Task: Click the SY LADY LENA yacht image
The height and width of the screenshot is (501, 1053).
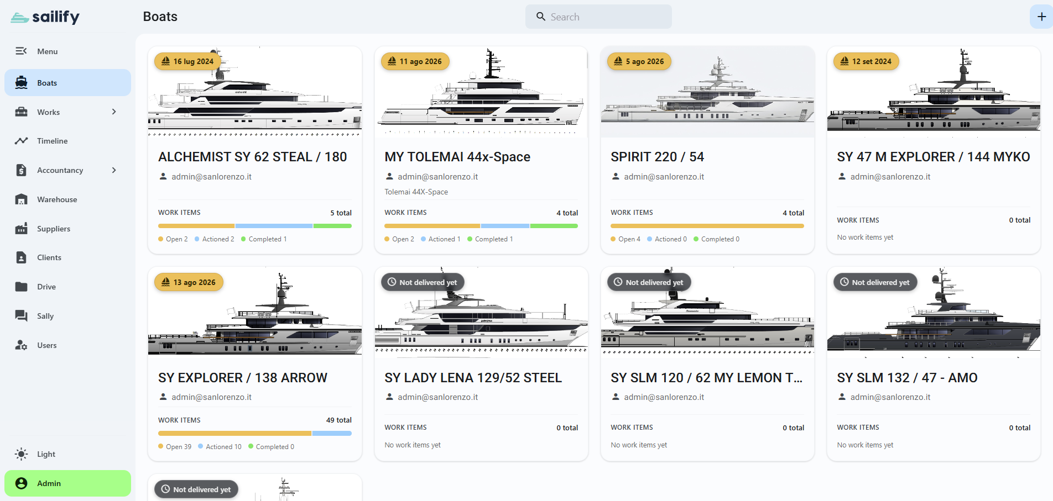Action: pos(481,313)
